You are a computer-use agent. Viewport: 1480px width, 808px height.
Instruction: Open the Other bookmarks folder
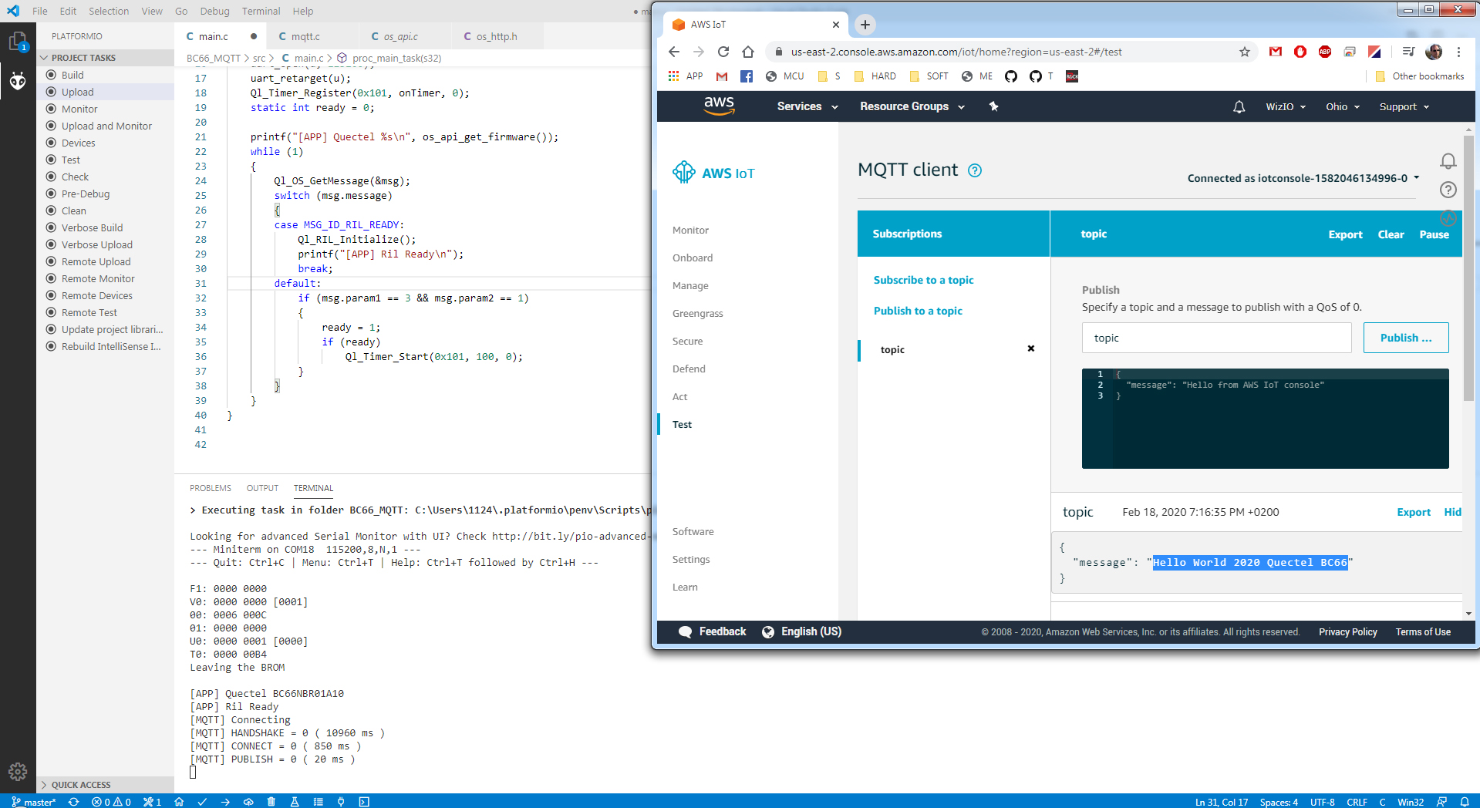tap(1420, 76)
